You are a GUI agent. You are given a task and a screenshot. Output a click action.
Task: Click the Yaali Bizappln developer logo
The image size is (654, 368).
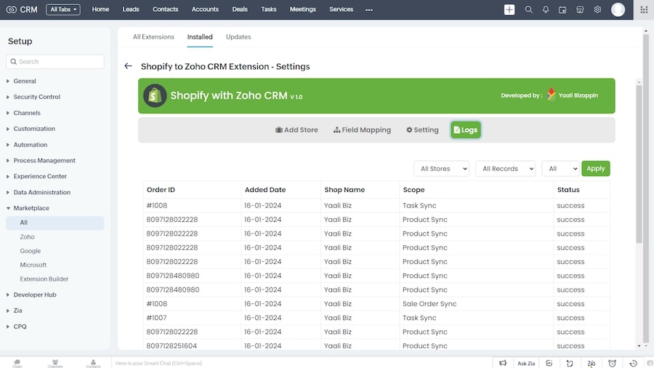tap(551, 95)
